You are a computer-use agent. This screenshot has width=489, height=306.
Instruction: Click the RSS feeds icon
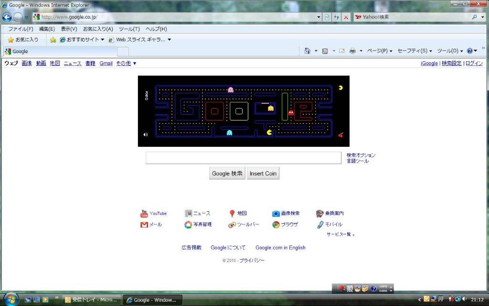tap(325, 51)
